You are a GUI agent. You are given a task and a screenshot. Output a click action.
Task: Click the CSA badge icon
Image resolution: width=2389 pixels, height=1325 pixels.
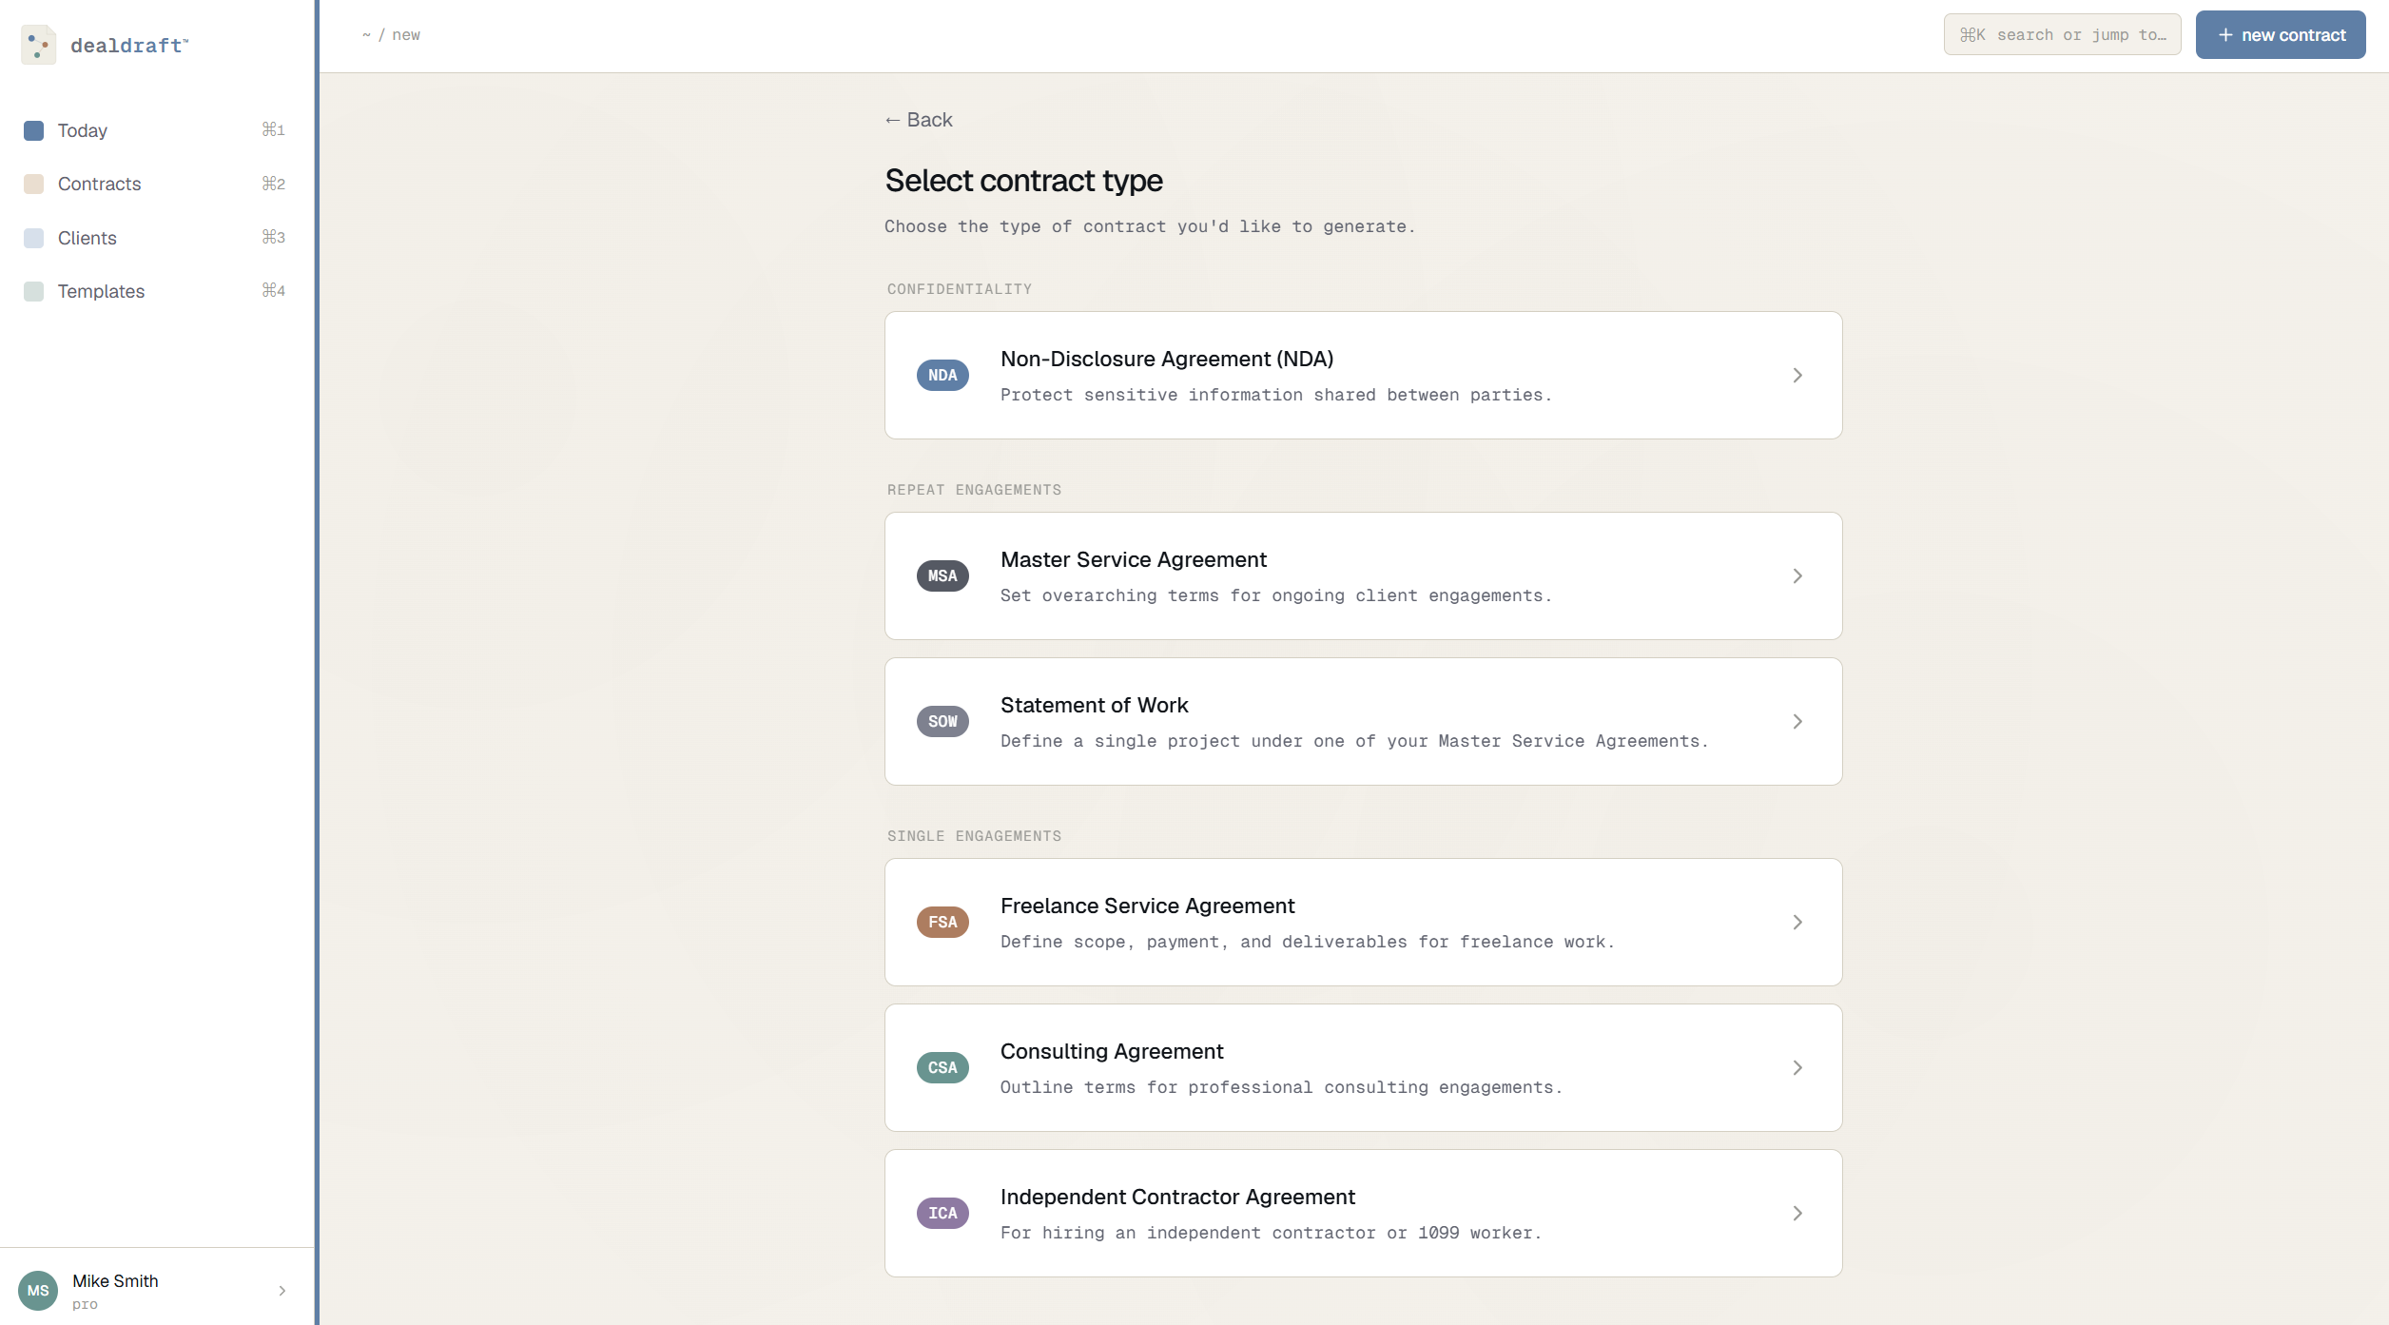click(942, 1067)
